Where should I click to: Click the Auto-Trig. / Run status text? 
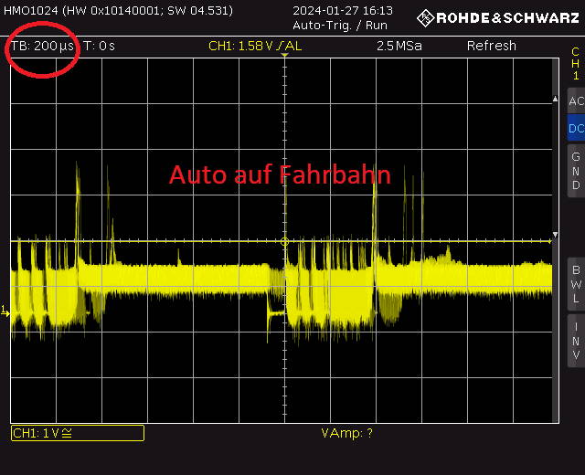tap(340, 26)
